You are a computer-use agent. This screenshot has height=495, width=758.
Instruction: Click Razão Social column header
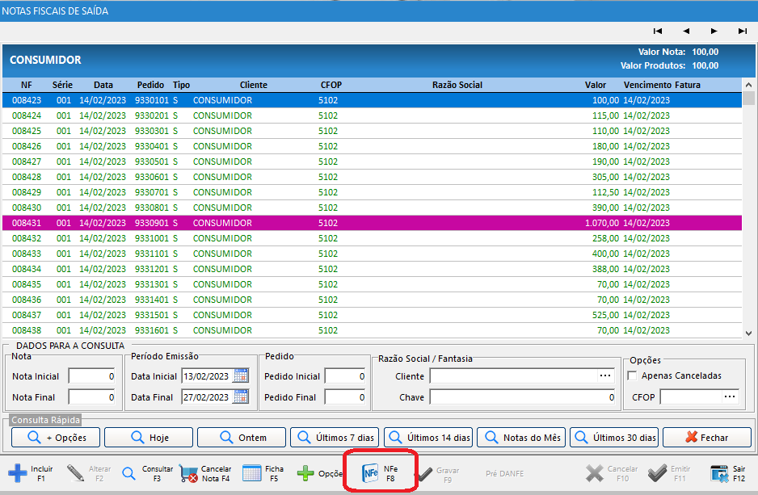pos(457,85)
